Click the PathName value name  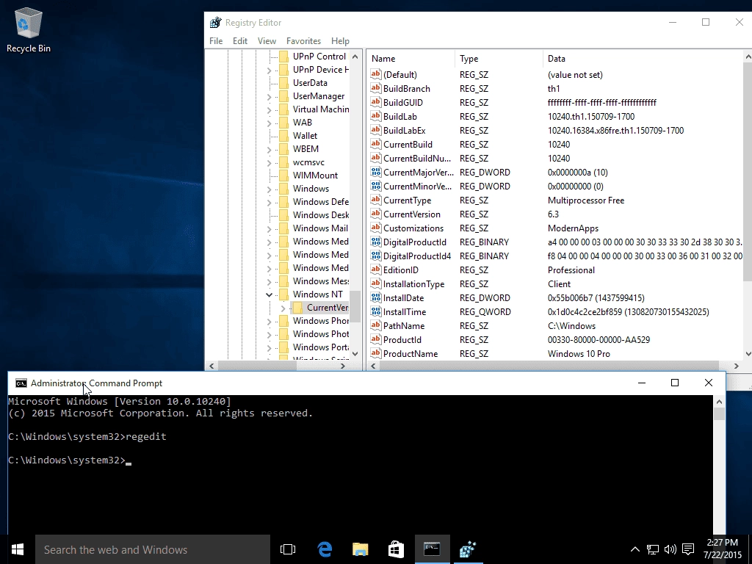click(403, 325)
